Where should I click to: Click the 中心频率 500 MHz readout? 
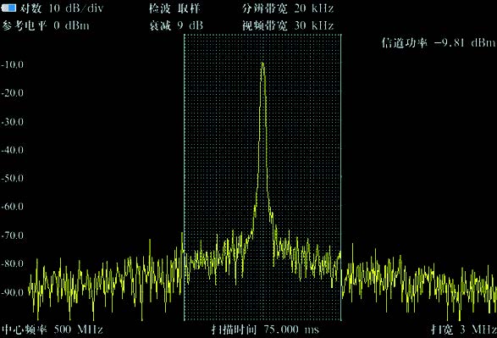click(52, 330)
